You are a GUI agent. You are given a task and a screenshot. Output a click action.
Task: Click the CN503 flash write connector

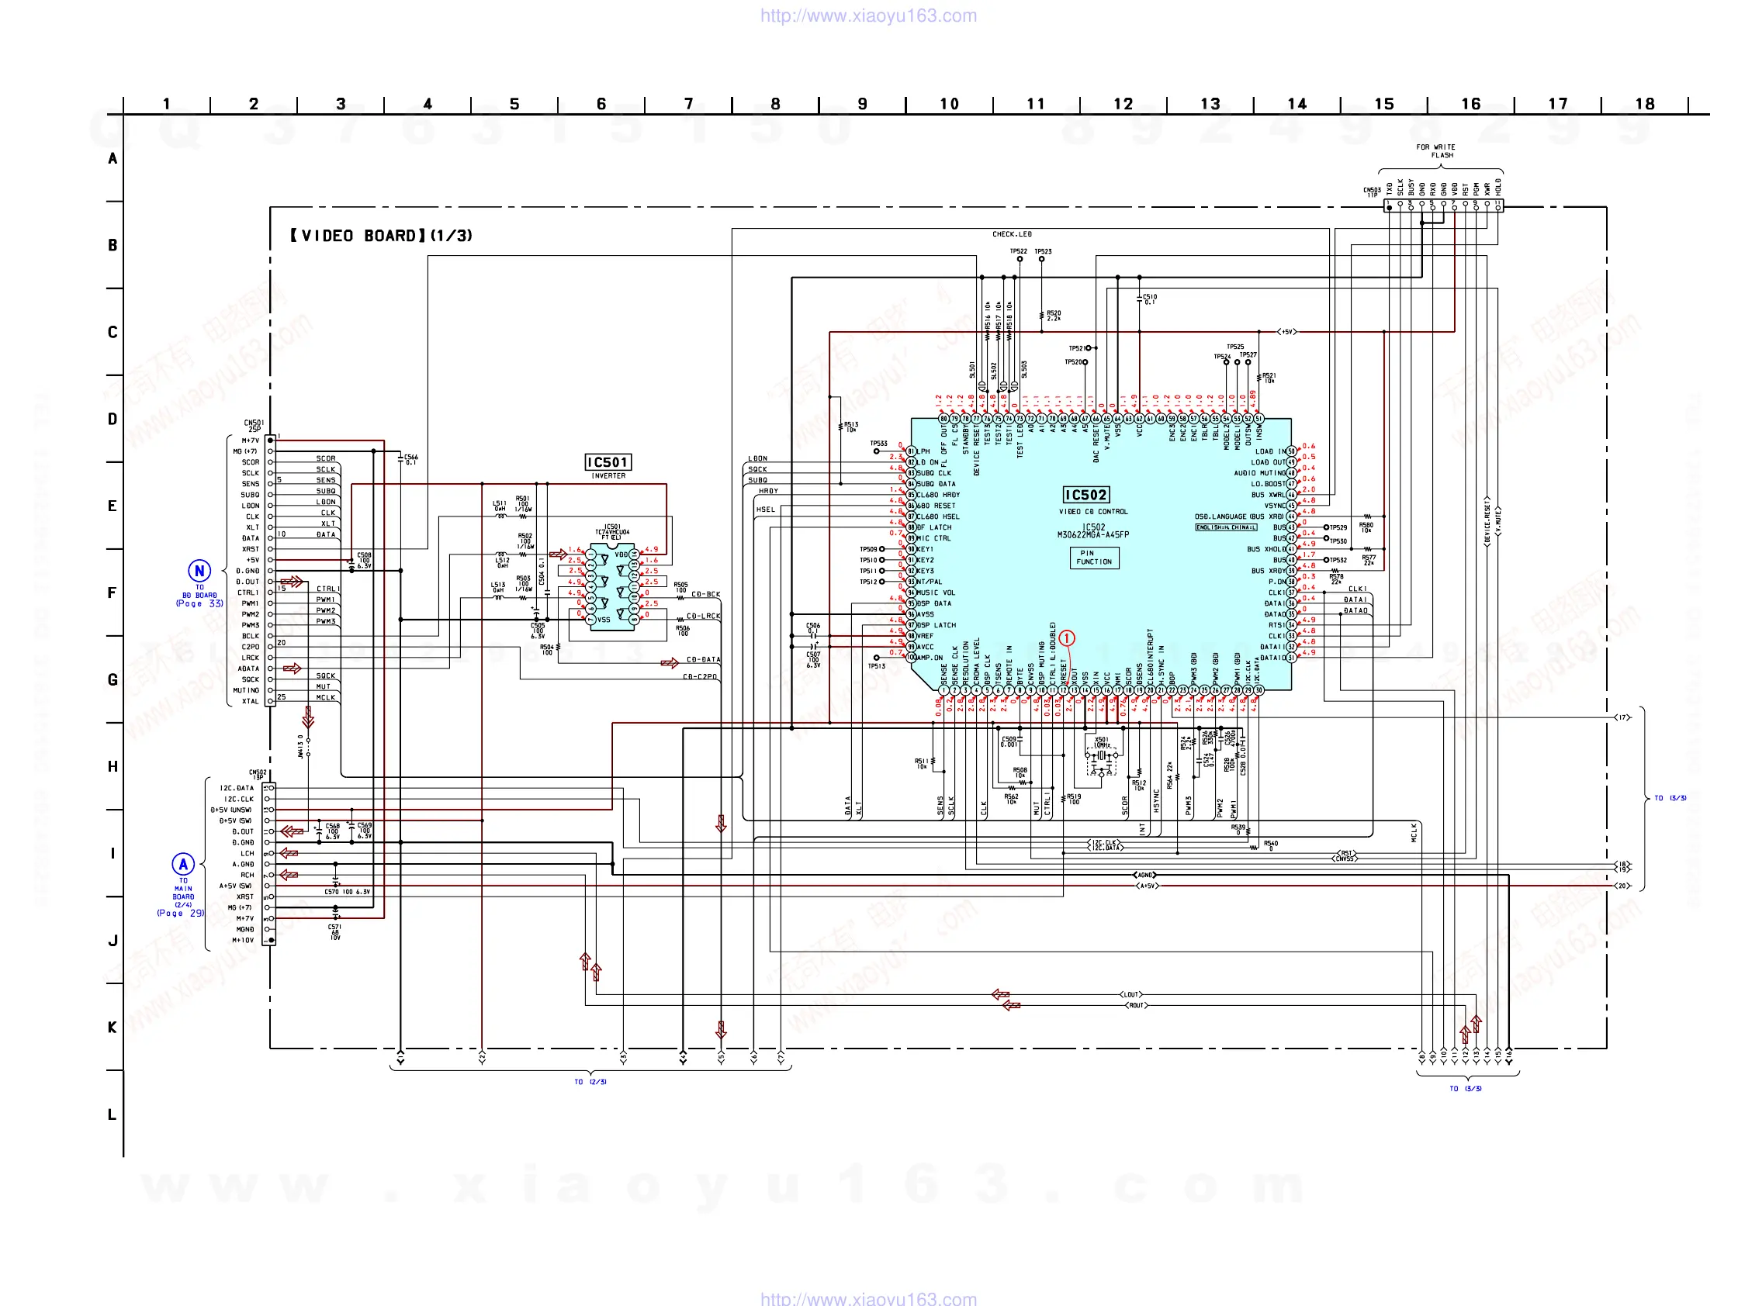(x=1444, y=205)
